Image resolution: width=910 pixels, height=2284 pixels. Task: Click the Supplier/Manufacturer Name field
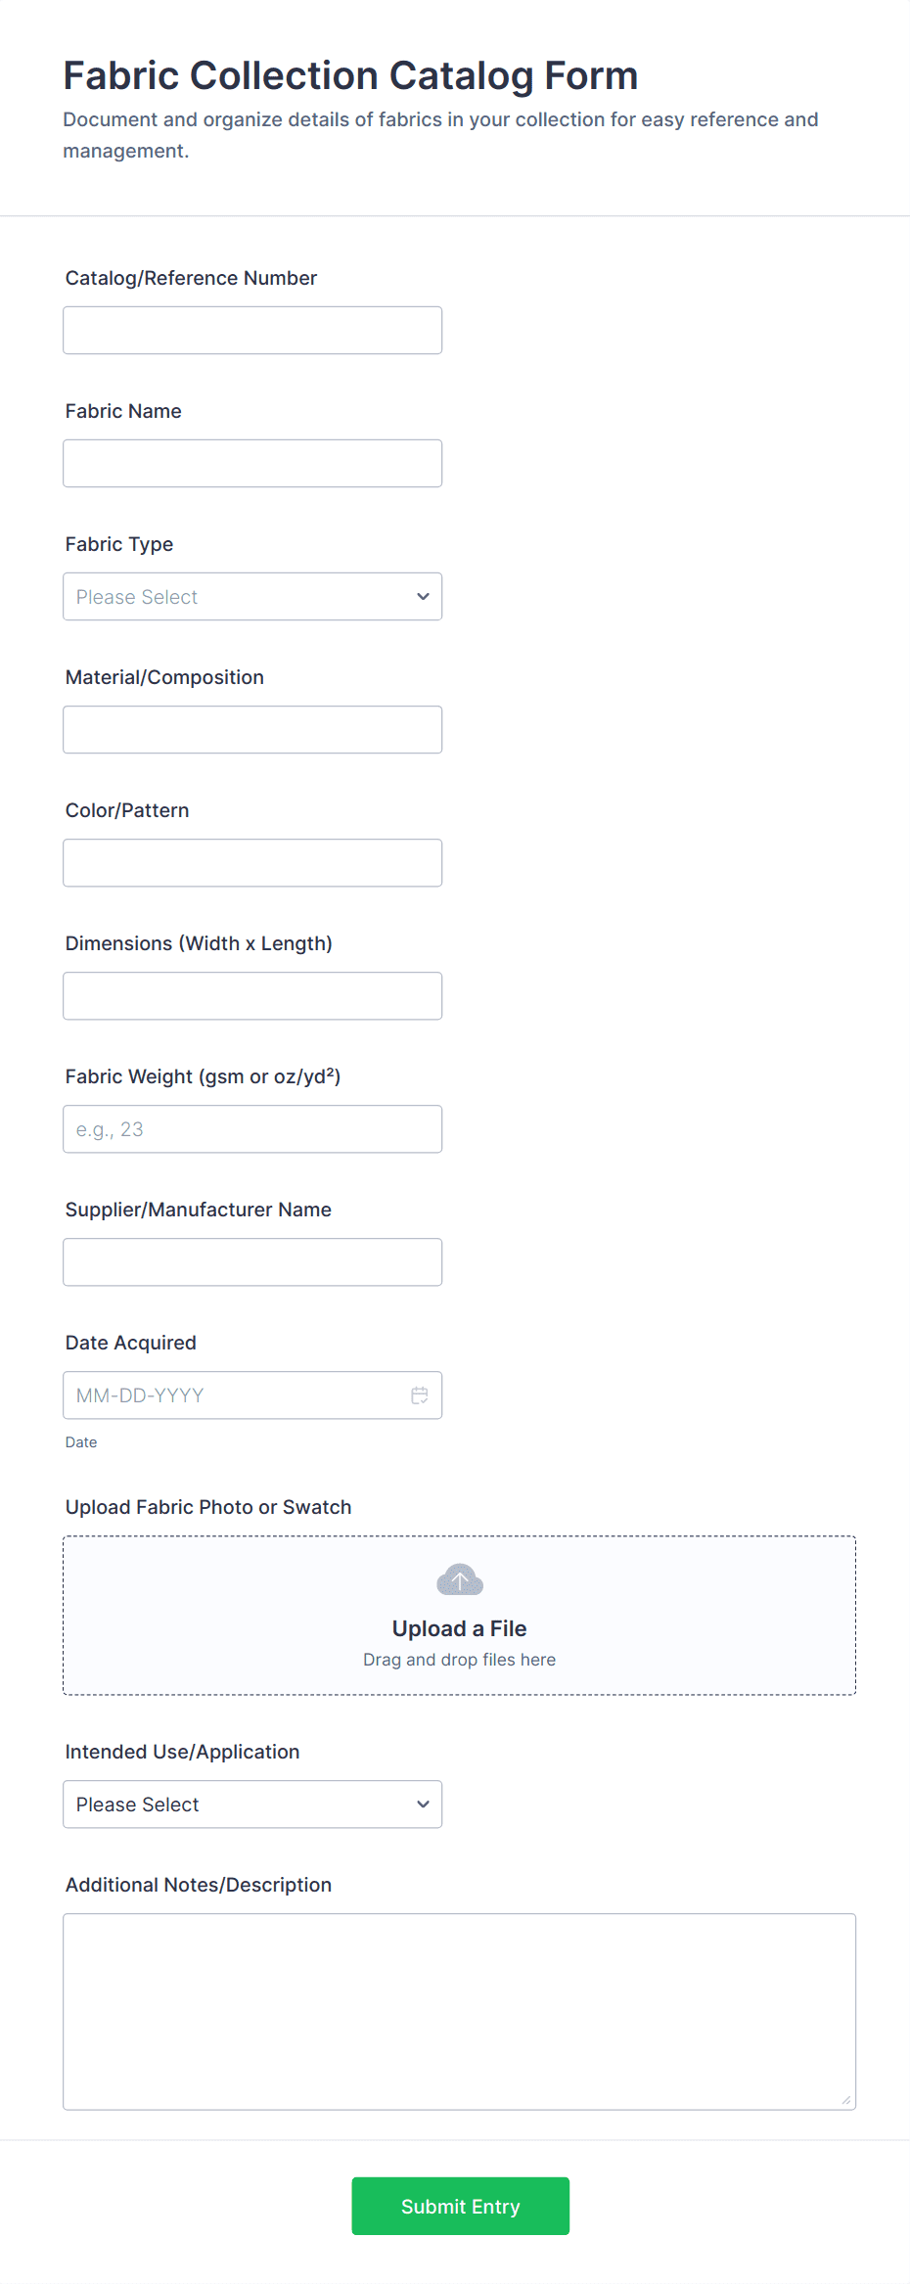click(252, 1262)
